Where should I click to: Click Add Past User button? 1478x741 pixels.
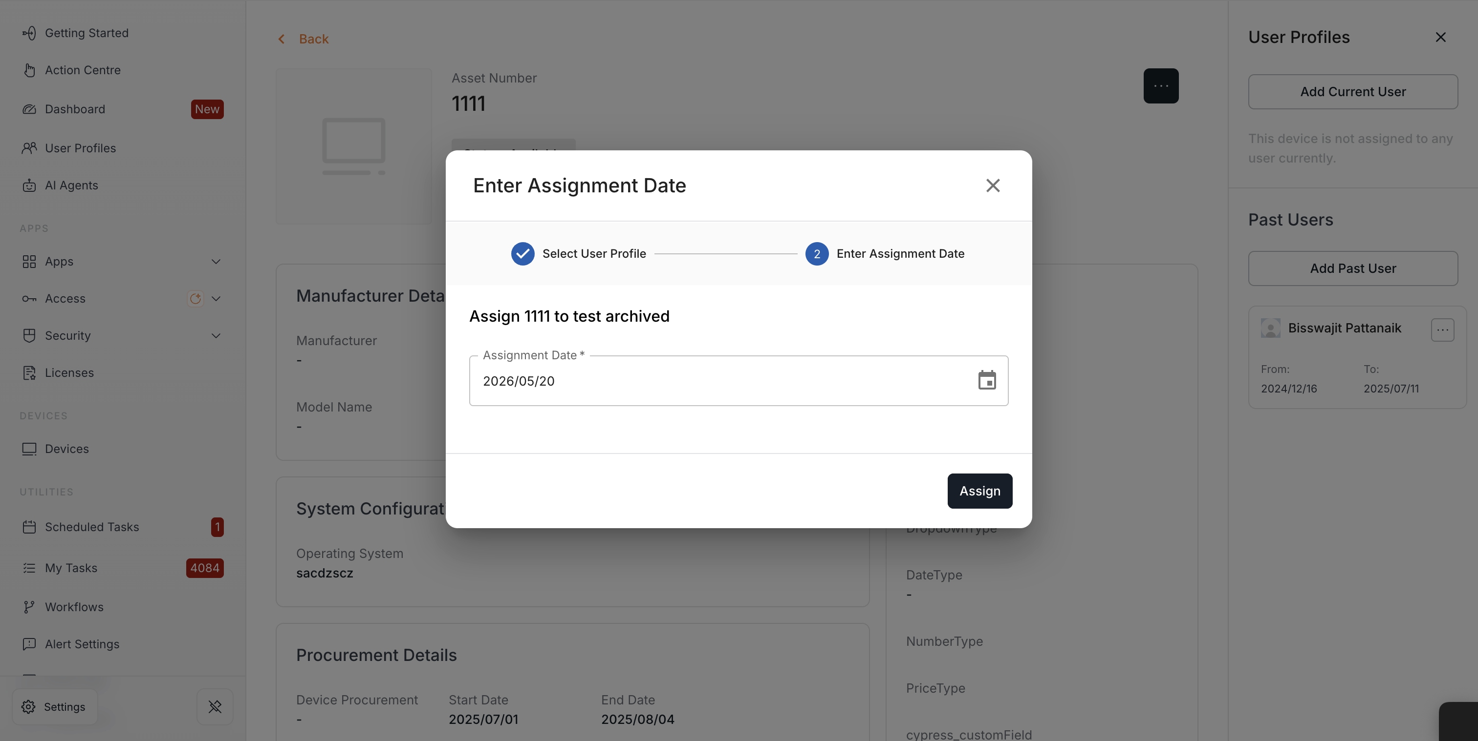pyautogui.click(x=1353, y=268)
